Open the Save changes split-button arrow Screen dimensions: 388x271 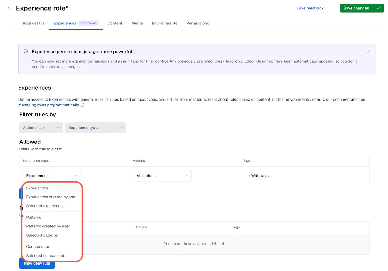point(378,8)
